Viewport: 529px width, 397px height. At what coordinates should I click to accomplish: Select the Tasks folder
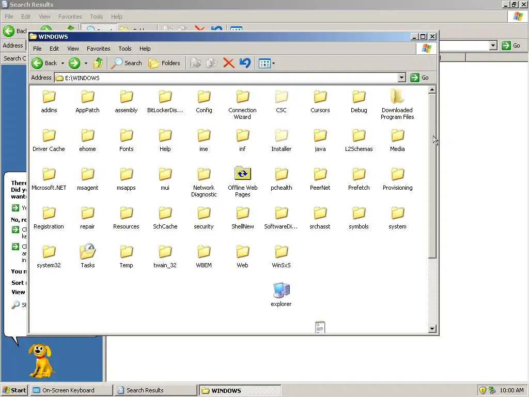(x=88, y=256)
